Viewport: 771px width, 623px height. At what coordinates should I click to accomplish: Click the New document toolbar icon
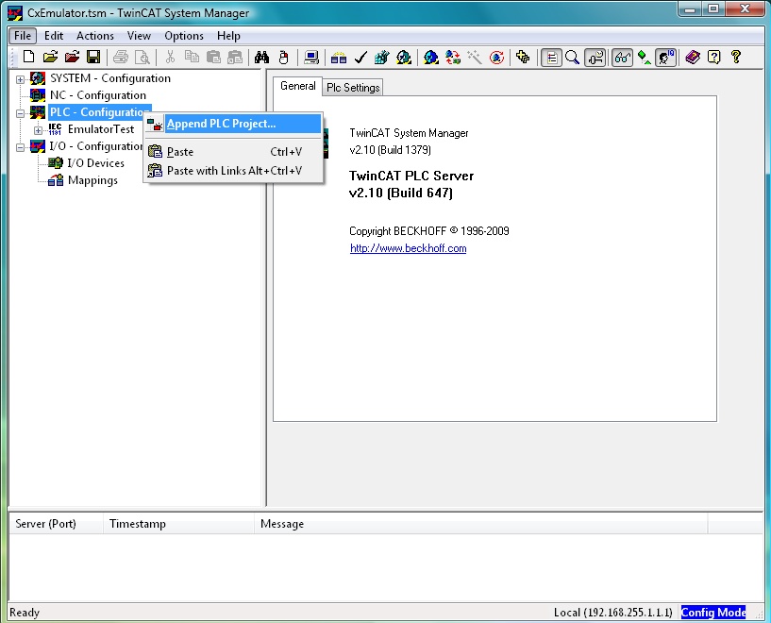tap(28, 57)
